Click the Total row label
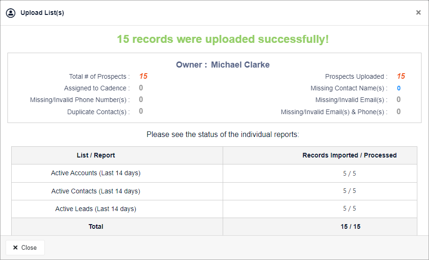Image resolution: width=429 pixels, height=260 pixels. [x=96, y=226]
